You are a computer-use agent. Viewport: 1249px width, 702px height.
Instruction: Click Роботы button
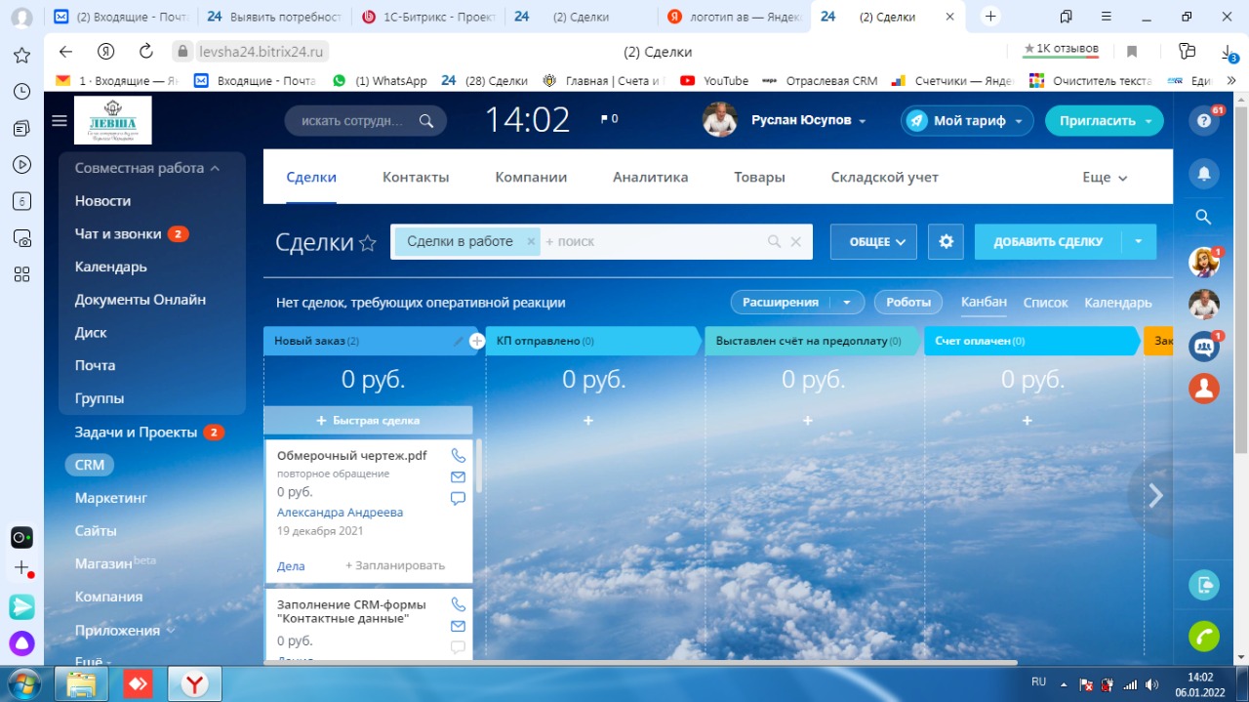907,303
